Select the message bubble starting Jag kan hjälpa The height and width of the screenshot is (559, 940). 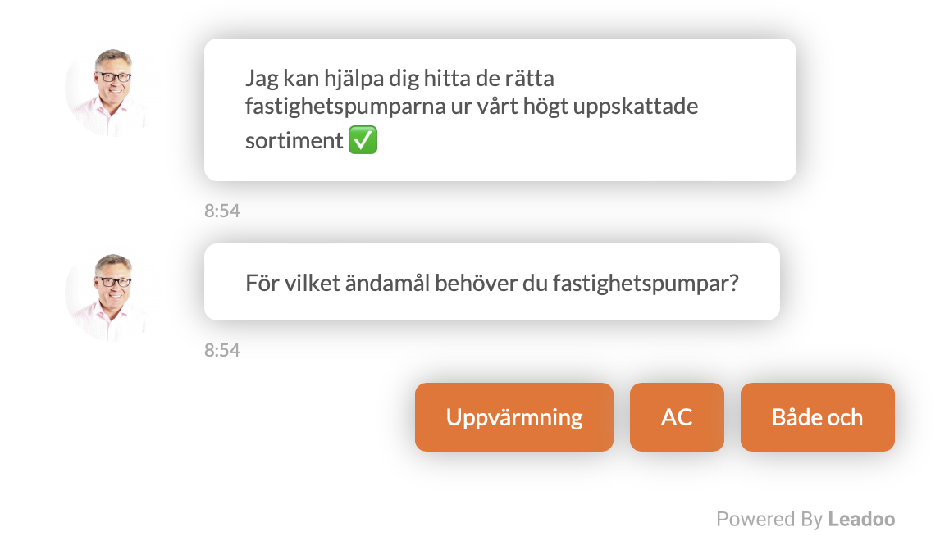(x=500, y=110)
